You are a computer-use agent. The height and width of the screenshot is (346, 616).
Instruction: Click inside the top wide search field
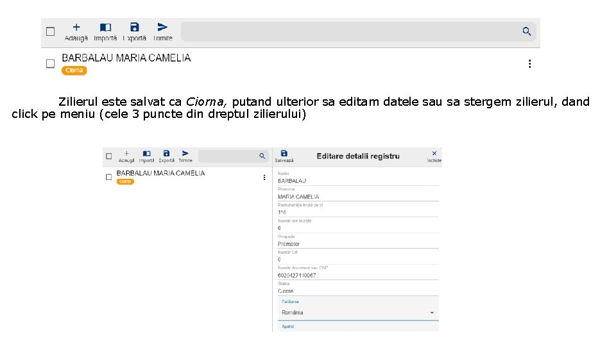tap(358, 31)
